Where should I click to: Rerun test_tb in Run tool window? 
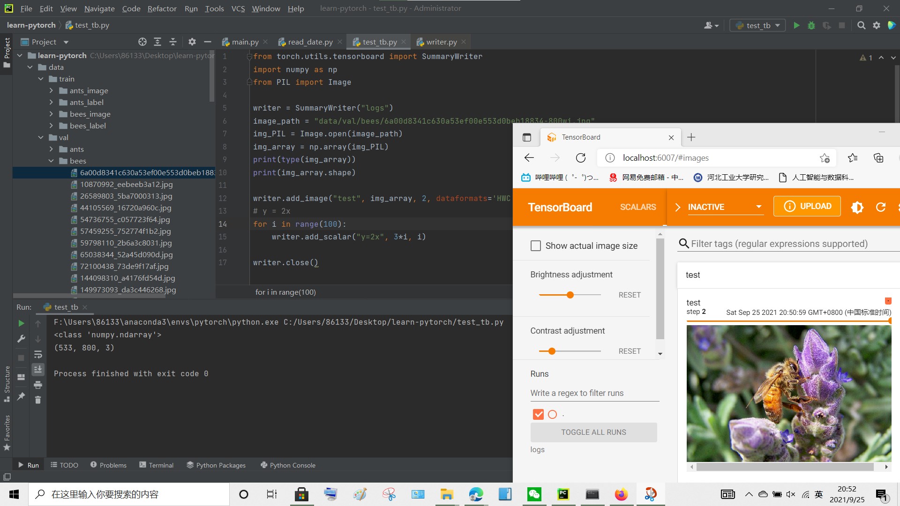click(x=21, y=323)
